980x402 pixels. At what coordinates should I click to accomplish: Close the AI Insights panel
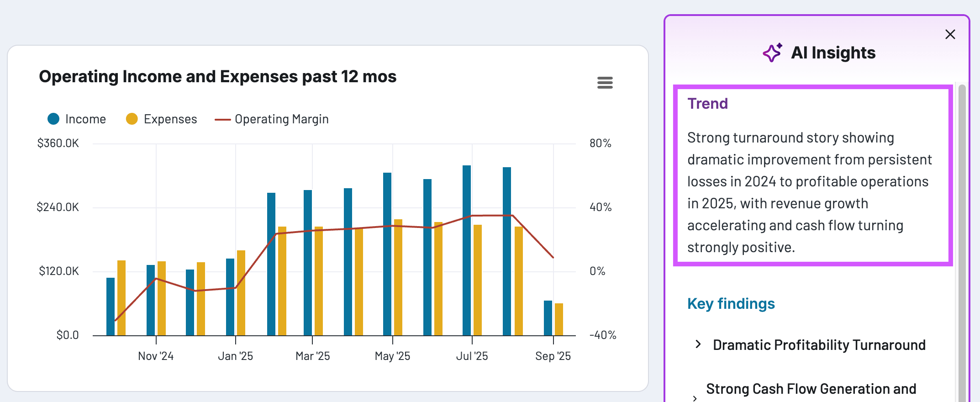950,34
